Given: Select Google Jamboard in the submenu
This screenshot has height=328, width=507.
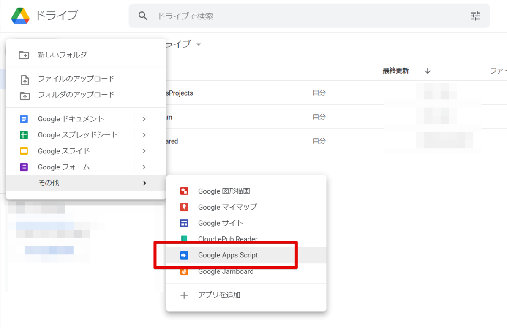Looking at the screenshot, I should 246,271.
